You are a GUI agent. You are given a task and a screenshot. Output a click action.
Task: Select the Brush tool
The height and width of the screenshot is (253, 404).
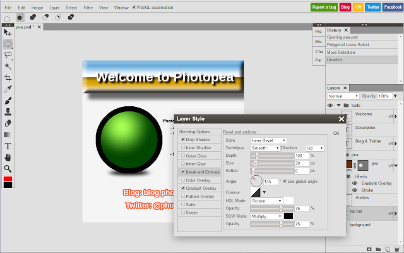(x=8, y=101)
